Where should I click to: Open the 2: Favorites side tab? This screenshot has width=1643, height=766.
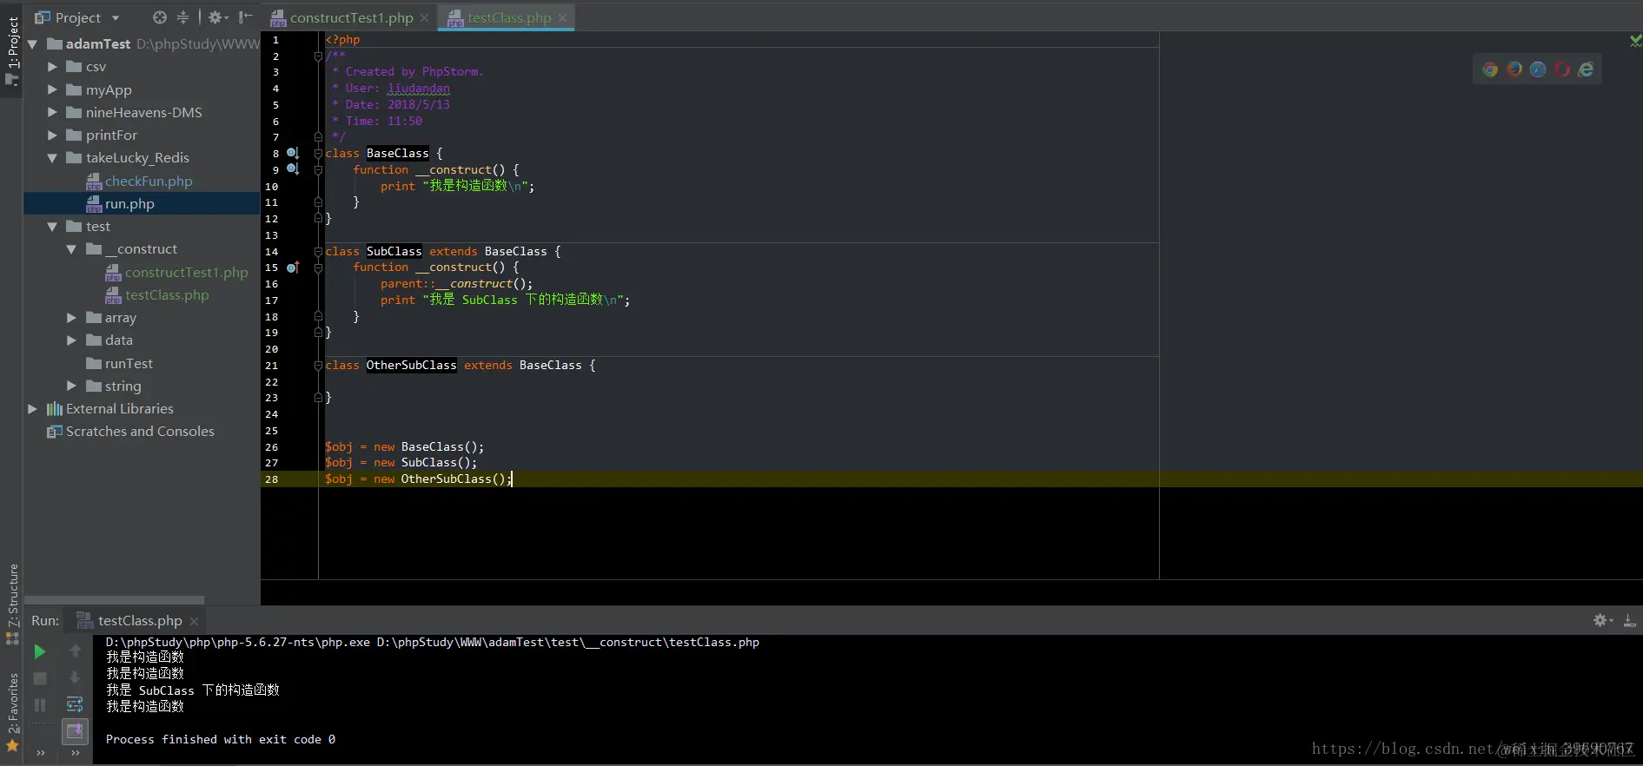coord(12,712)
